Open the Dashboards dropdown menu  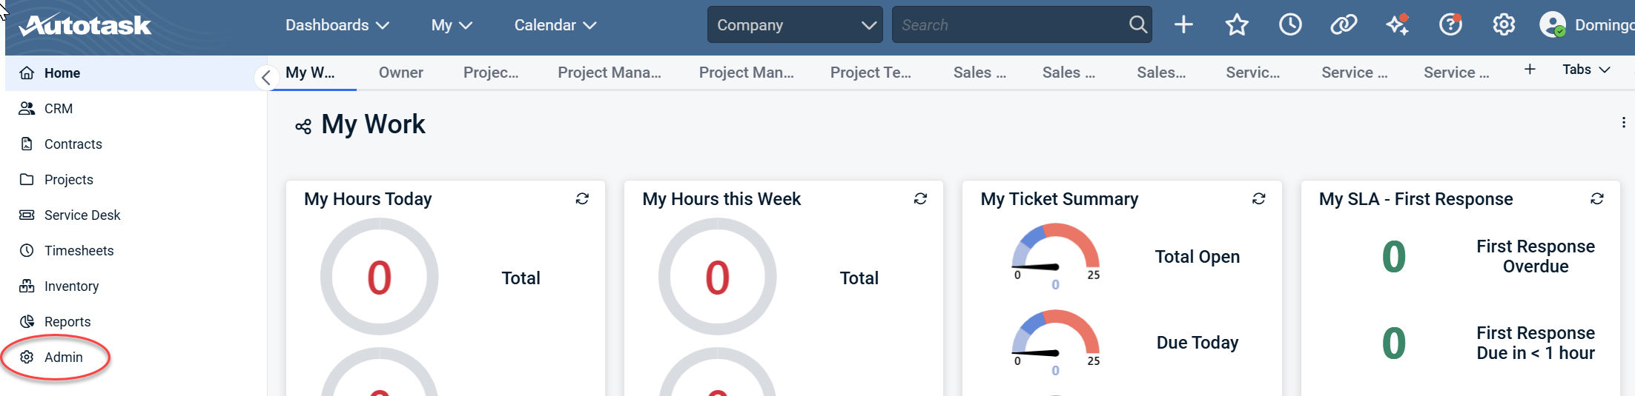(337, 25)
